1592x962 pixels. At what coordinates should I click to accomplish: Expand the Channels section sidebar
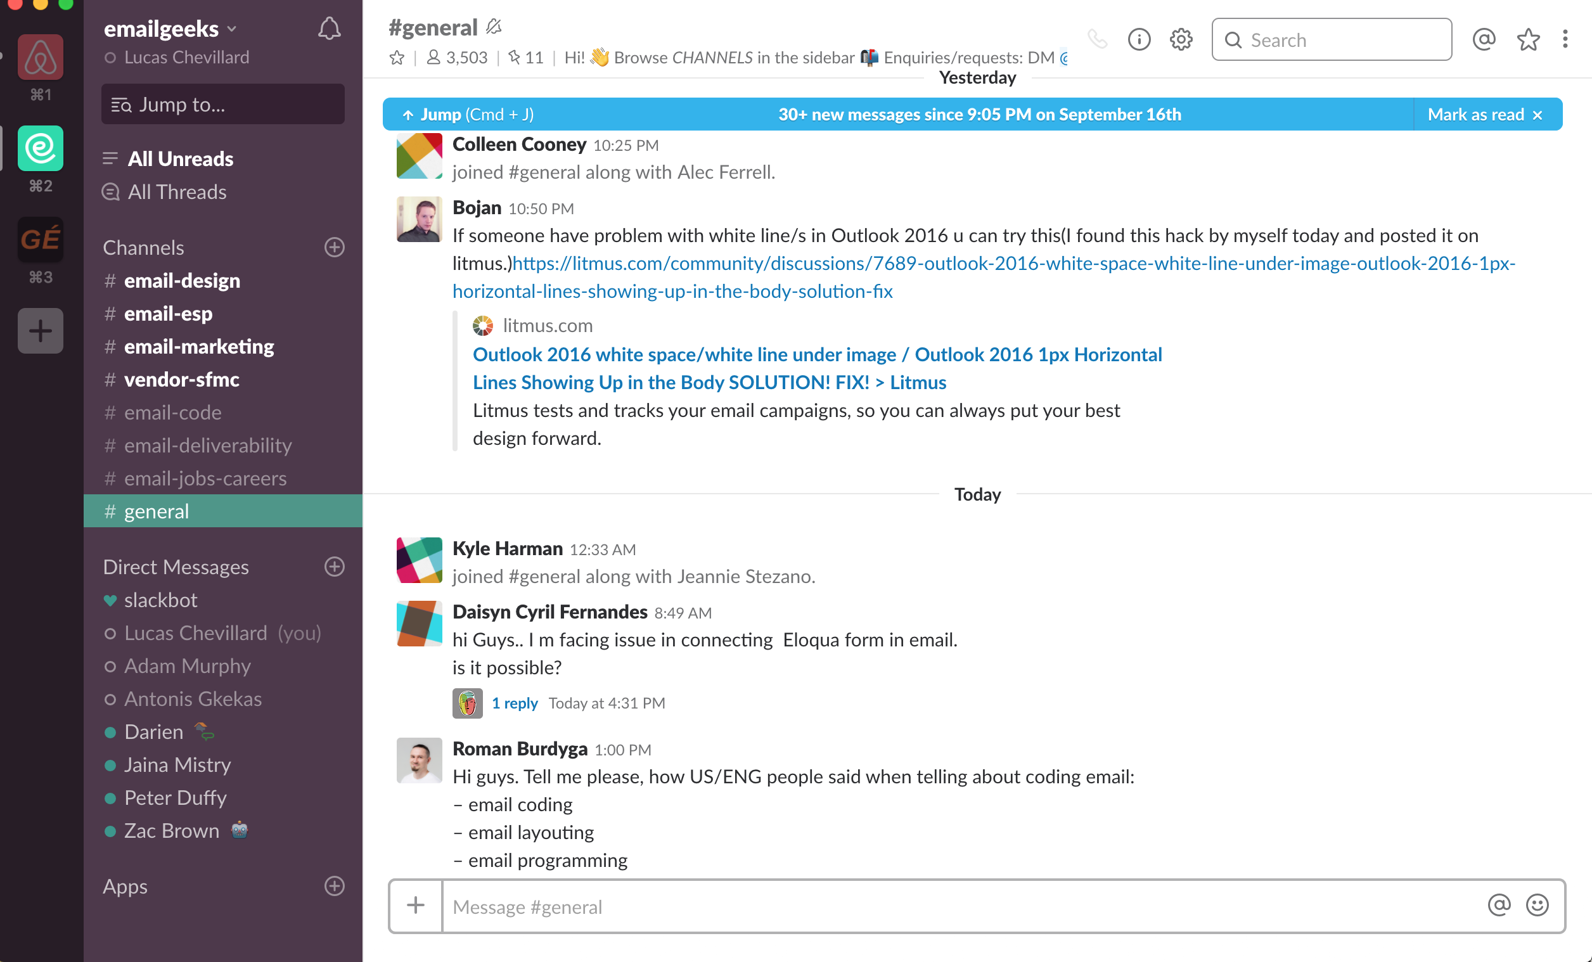point(142,247)
